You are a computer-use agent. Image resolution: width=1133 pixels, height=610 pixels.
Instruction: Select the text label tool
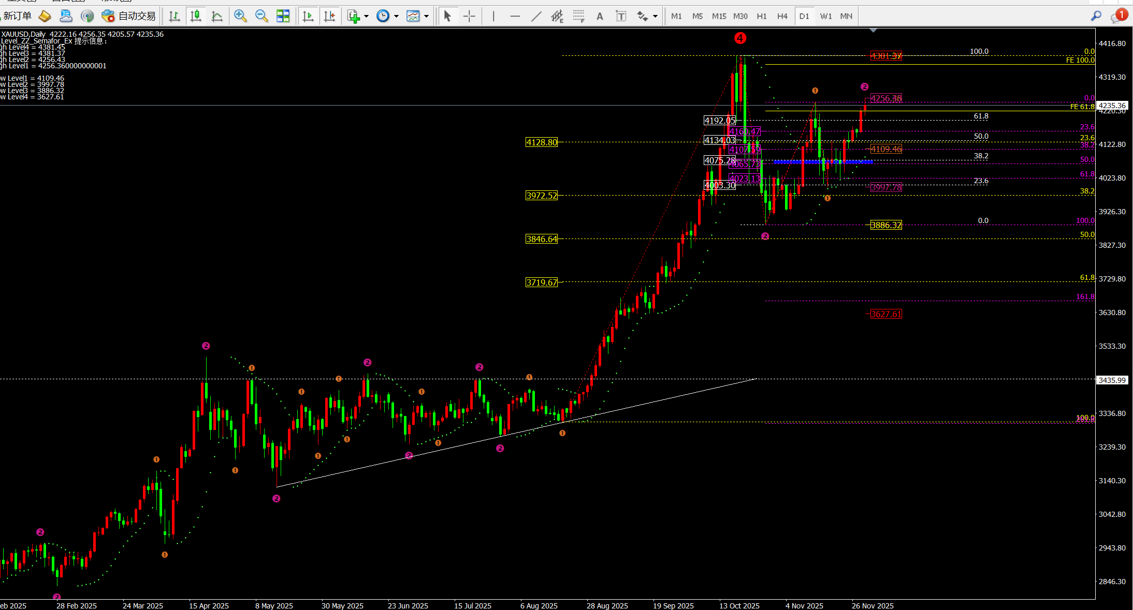pyautogui.click(x=621, y=16)
